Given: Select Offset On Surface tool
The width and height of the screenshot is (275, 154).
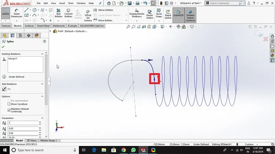Looking at the screenshot, I should tap(88, 15).
